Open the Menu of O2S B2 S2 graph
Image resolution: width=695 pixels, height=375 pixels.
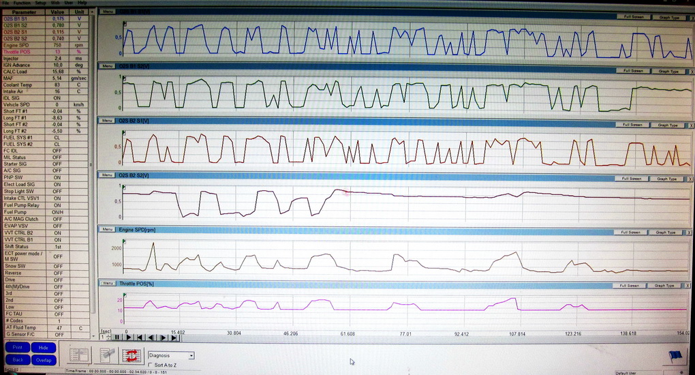click(107, 175)
